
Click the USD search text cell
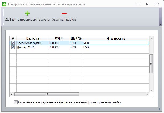116,47
